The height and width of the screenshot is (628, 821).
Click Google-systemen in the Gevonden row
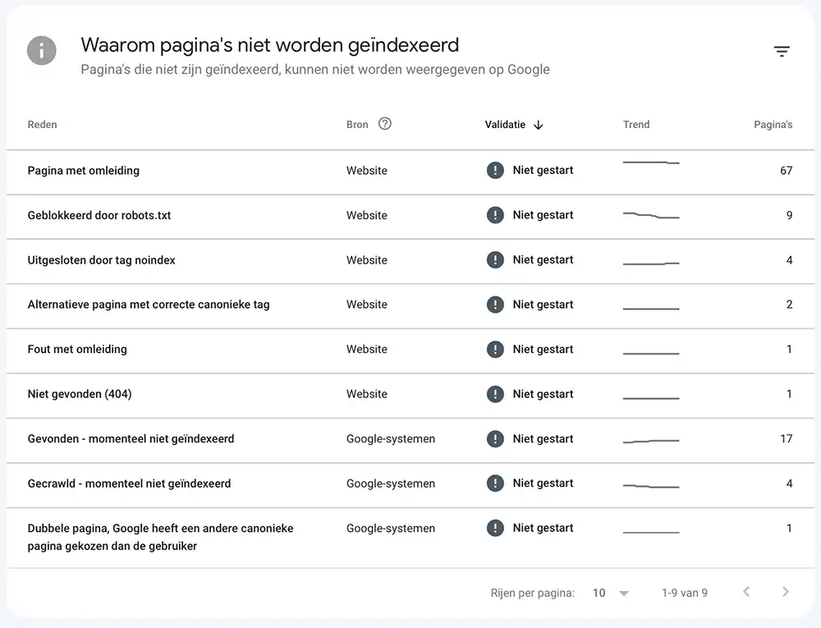(x=391, y=439)
